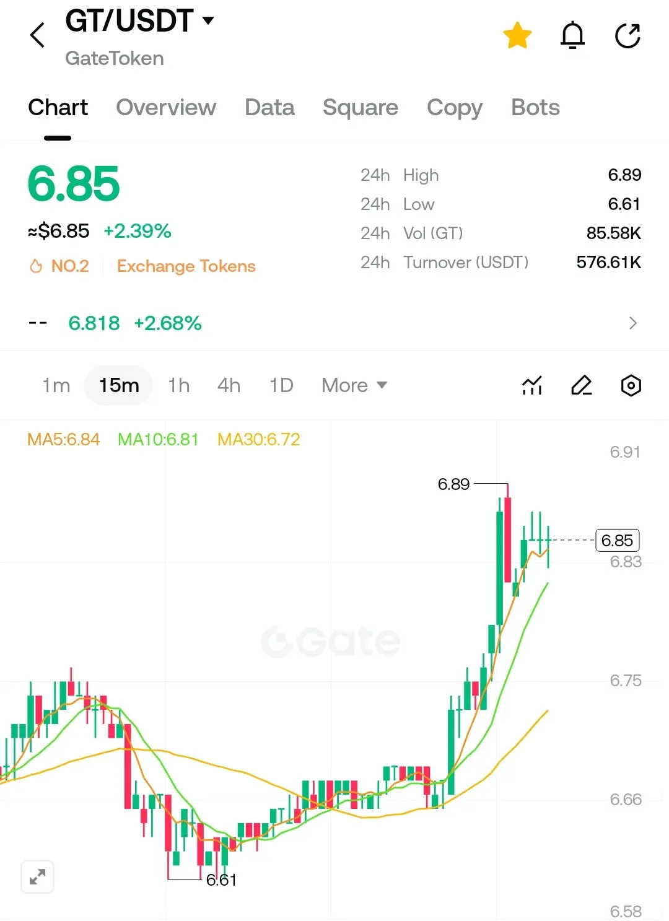Tap the 6.61 low marker on chart
Image resolution: width=669 pixels, height=921 pixels.
(221, 880)
